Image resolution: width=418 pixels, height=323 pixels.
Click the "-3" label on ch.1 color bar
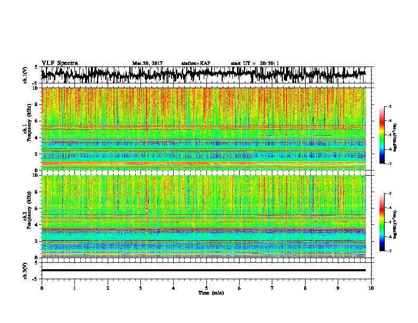[389, 106]
